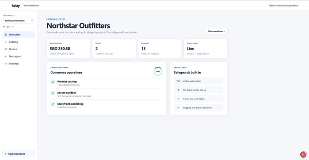
Task: Click the Agent status Live card
Action: tap(206, 48)
